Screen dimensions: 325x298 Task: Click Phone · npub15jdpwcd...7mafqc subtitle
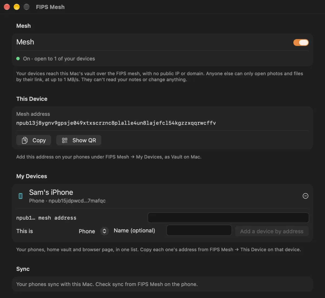click(x=67, y=201)
